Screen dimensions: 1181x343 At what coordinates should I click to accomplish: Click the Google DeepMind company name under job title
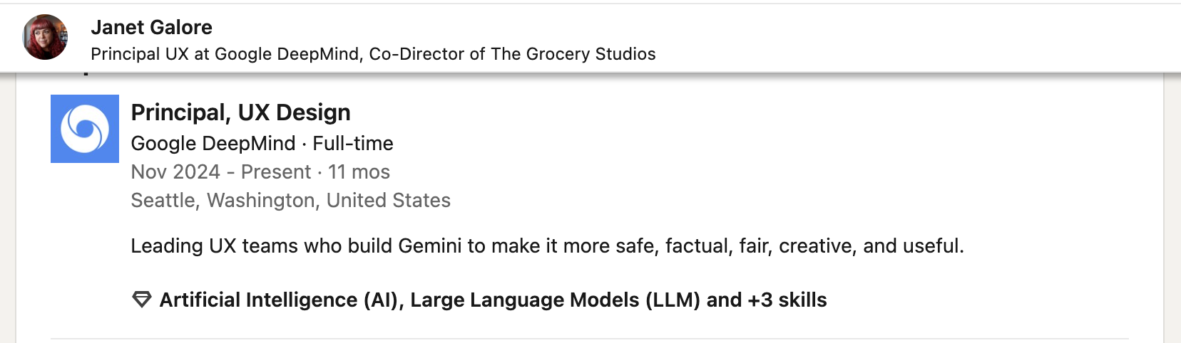point(213,143)
